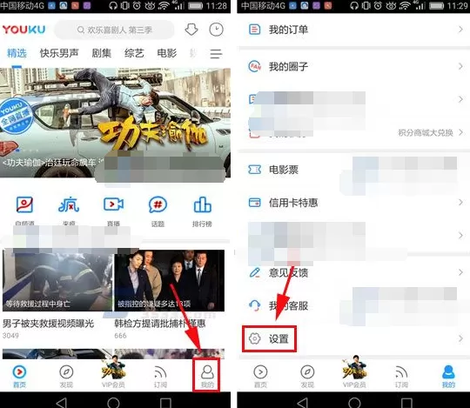Open 设置 settings row
This screenshot has width=470, height=408.
coord(353,338)
